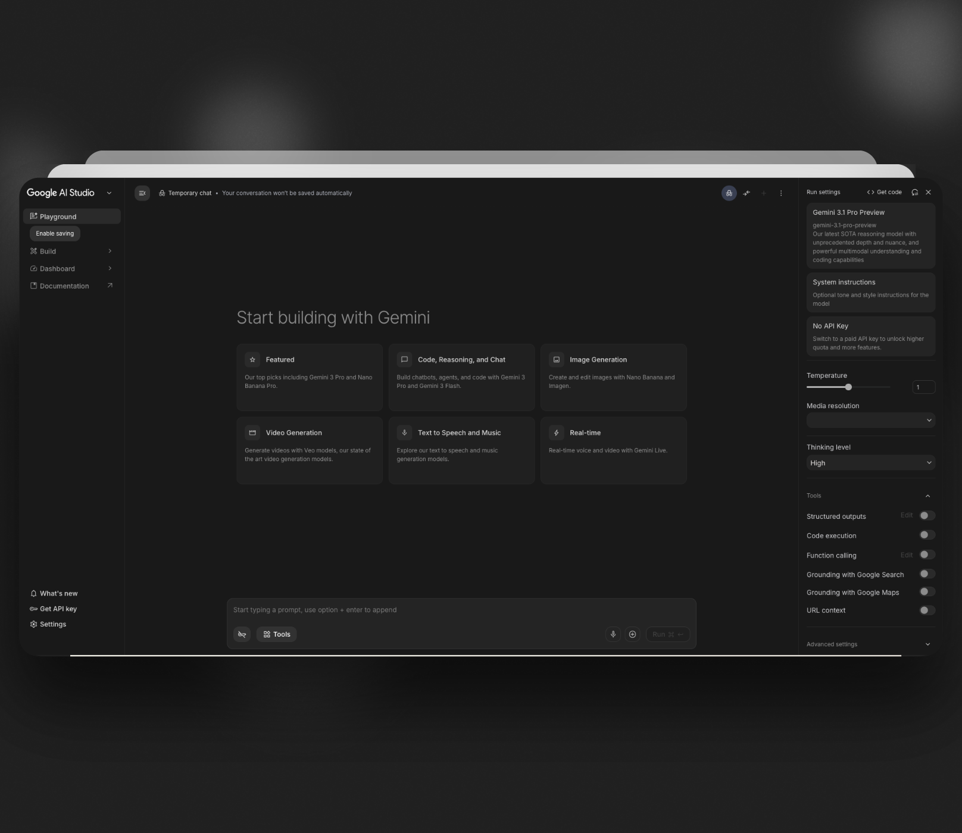
Task: Click the Video Generation camera icon
Action: [x=252, y=433]
